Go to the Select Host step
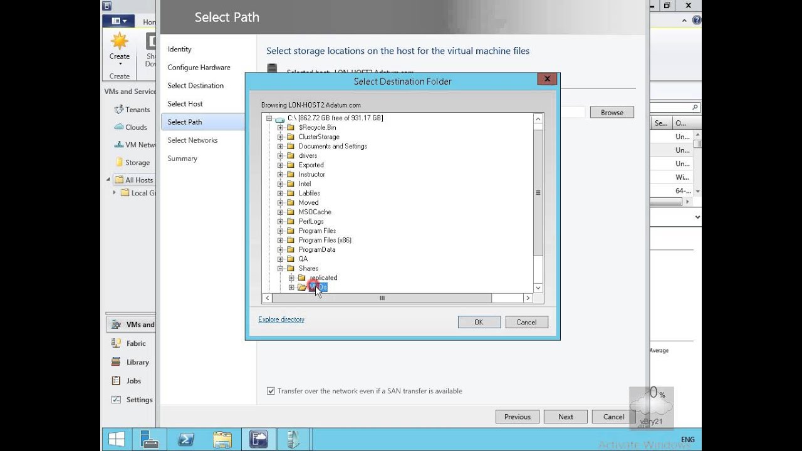802x451 pixels. (x=185, y=104)
